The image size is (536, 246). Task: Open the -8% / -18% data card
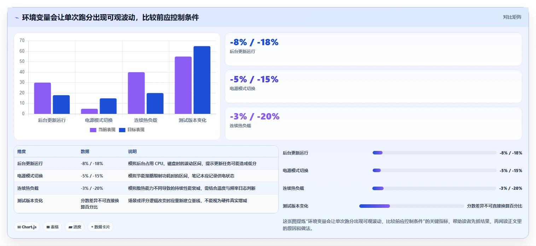click(x=373, y=49)
